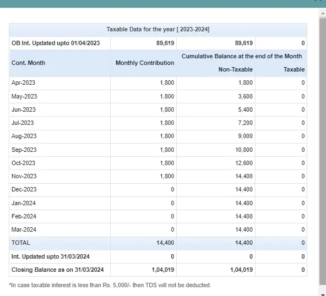Viewport: 326px width, 296px height.
Task: Select the Feb-2024 row label
Action: coord(24,216)
